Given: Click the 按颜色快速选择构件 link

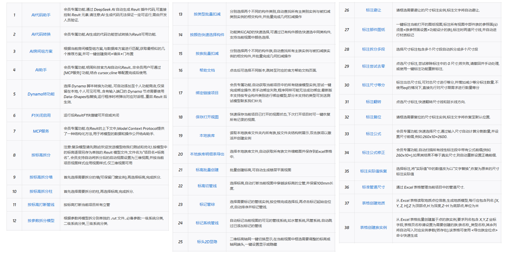Looking at the screenshot, I should pos(207,35).
